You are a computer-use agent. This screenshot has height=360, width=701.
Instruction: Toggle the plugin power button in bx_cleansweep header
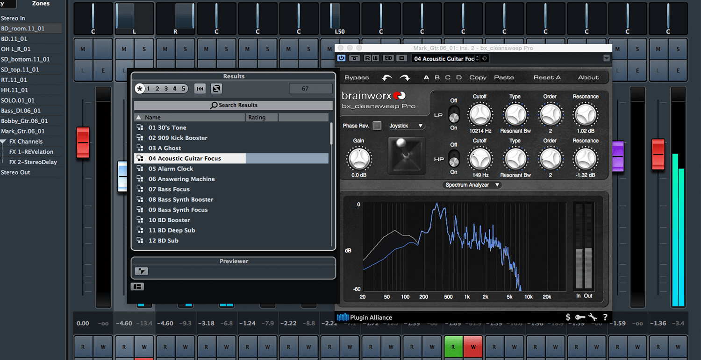pos(341,58)
